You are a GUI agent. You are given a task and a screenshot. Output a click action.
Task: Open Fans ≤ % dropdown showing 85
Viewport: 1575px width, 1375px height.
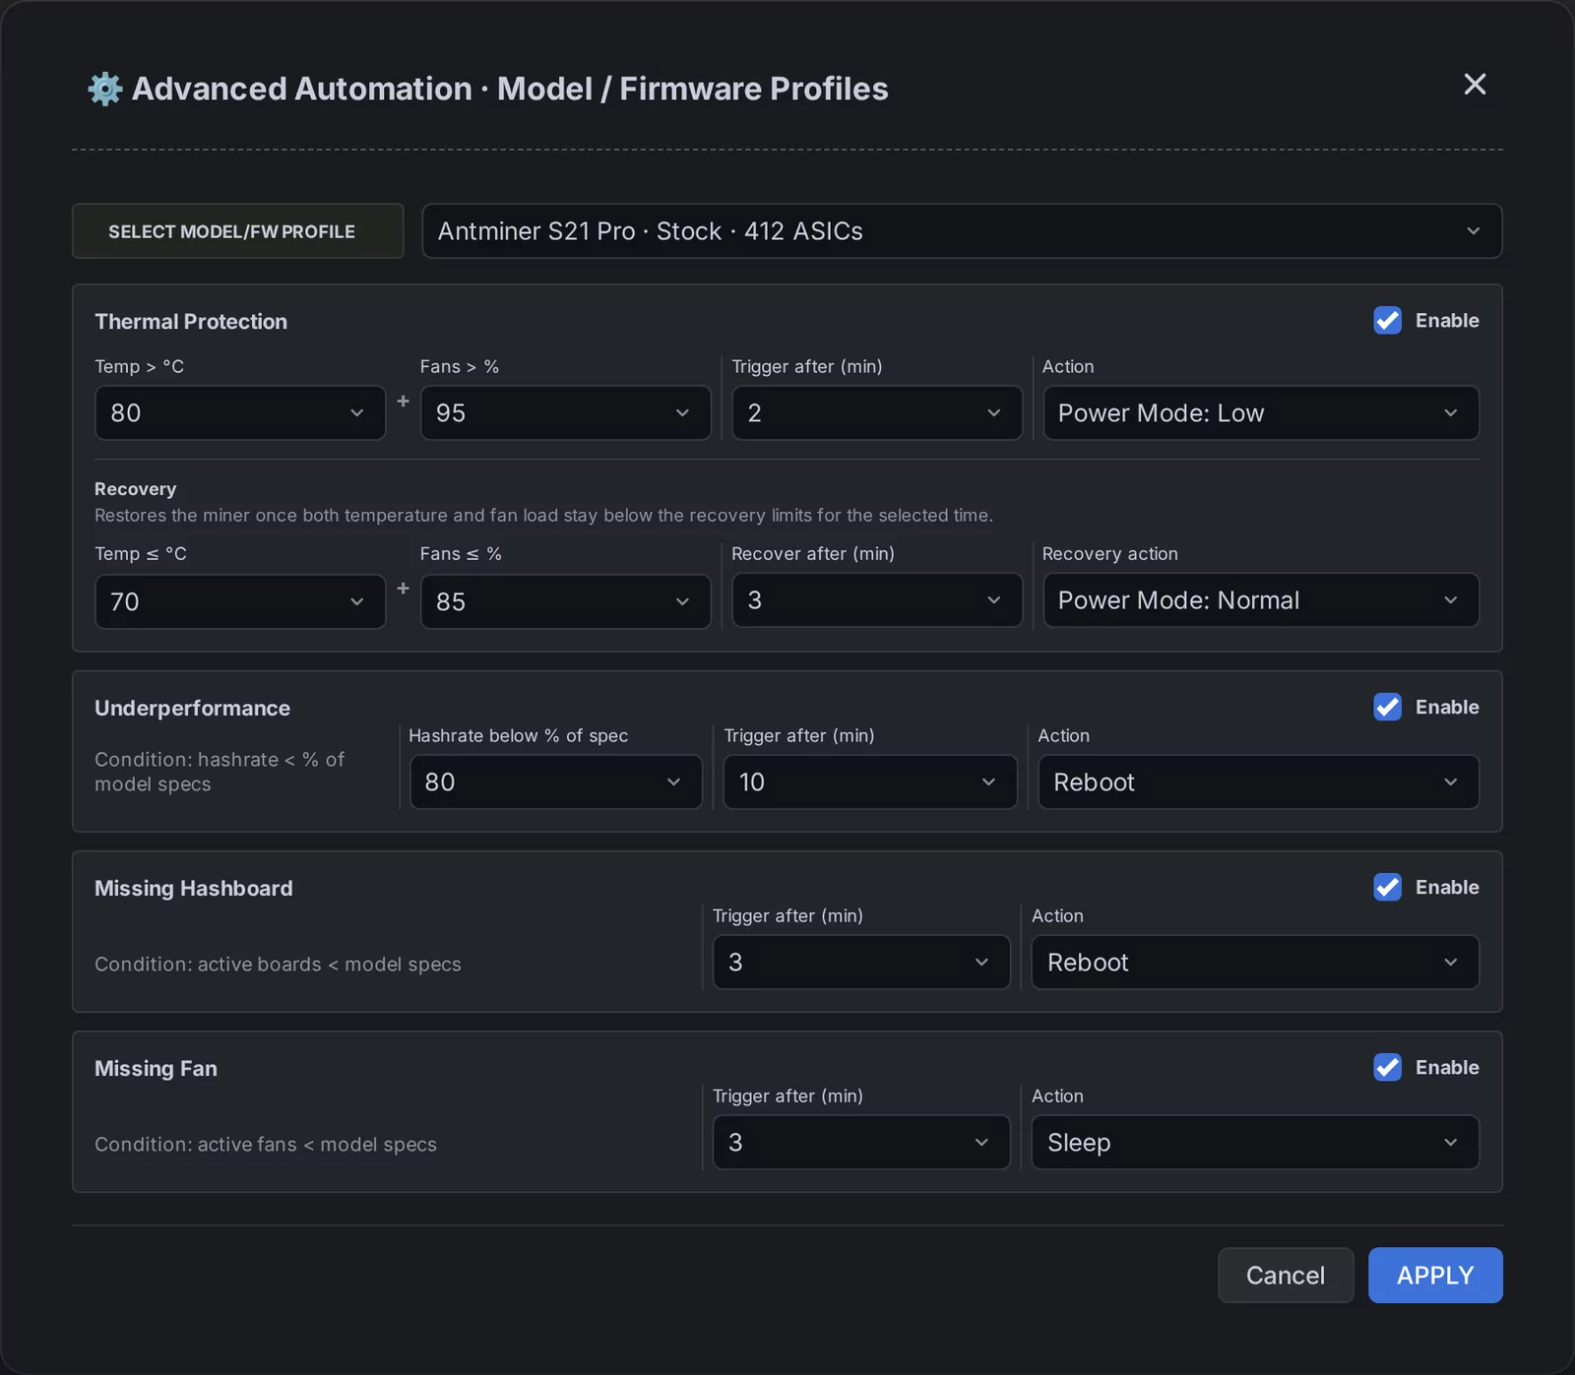click(565, 601)
